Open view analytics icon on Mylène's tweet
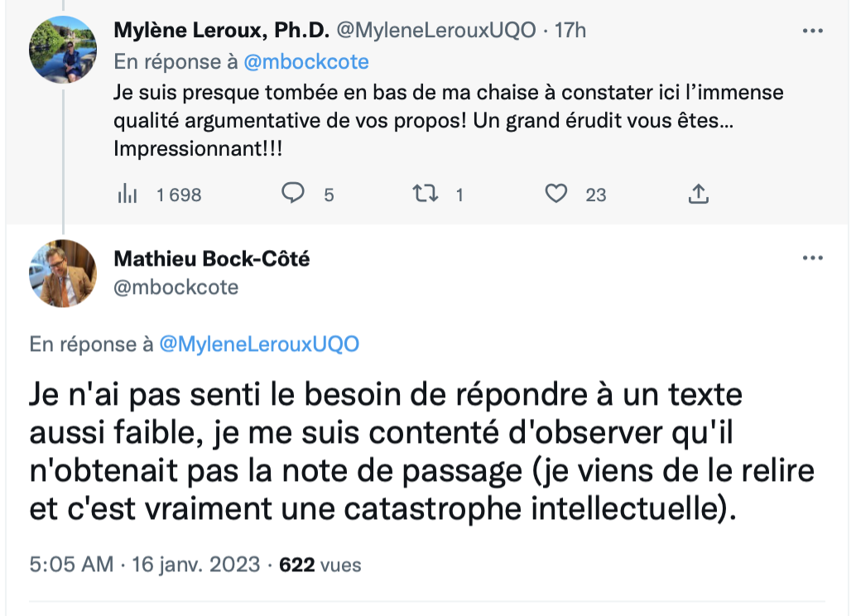 point(127,194)
